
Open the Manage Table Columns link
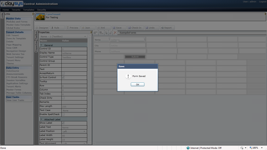click(19, 93)
